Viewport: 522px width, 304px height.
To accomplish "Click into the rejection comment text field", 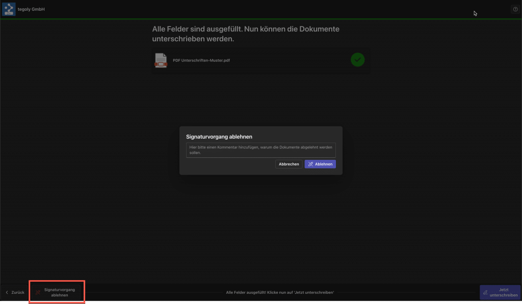I will point(260,150).
